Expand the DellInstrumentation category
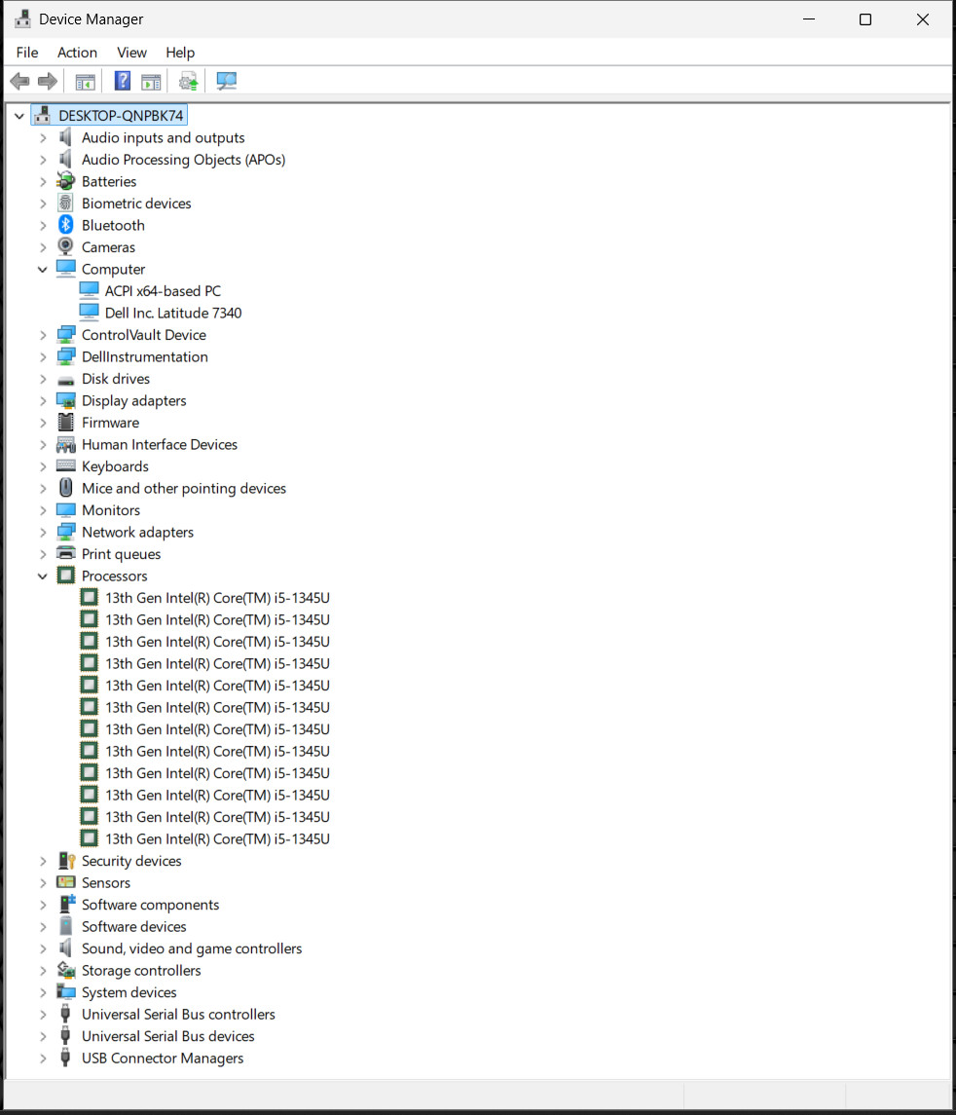Viewport: 956px width, 1115px height. pyautogui.click(x=43, y=357)
